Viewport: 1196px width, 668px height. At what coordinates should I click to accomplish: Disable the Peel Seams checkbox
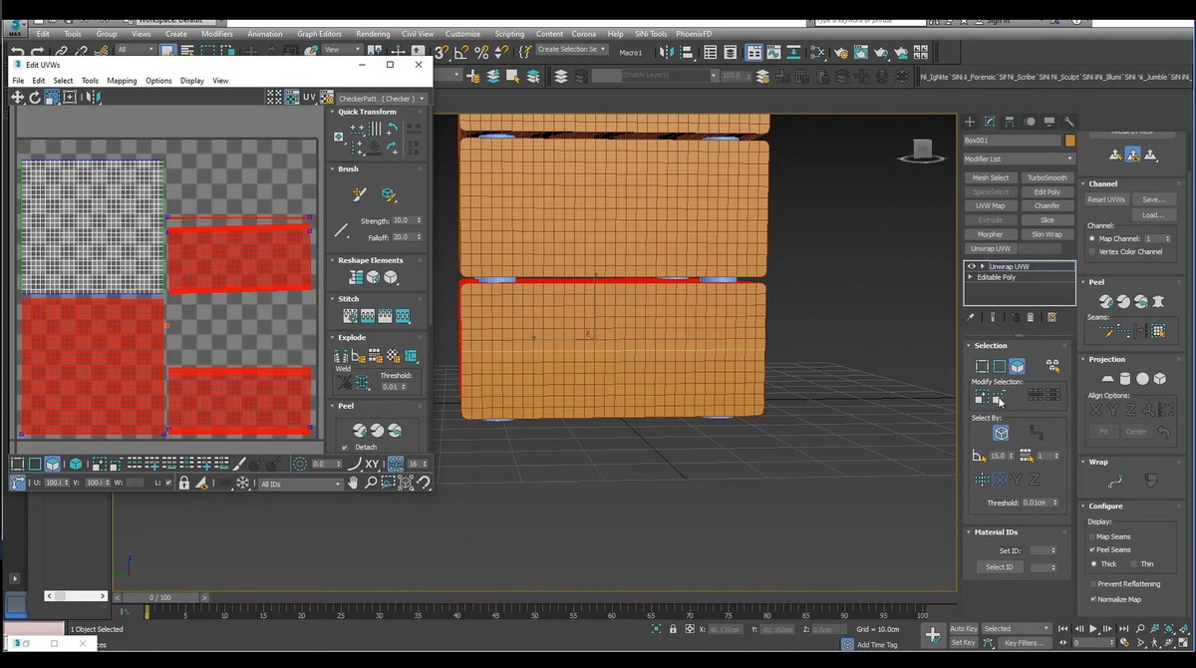click(1093, 549)
